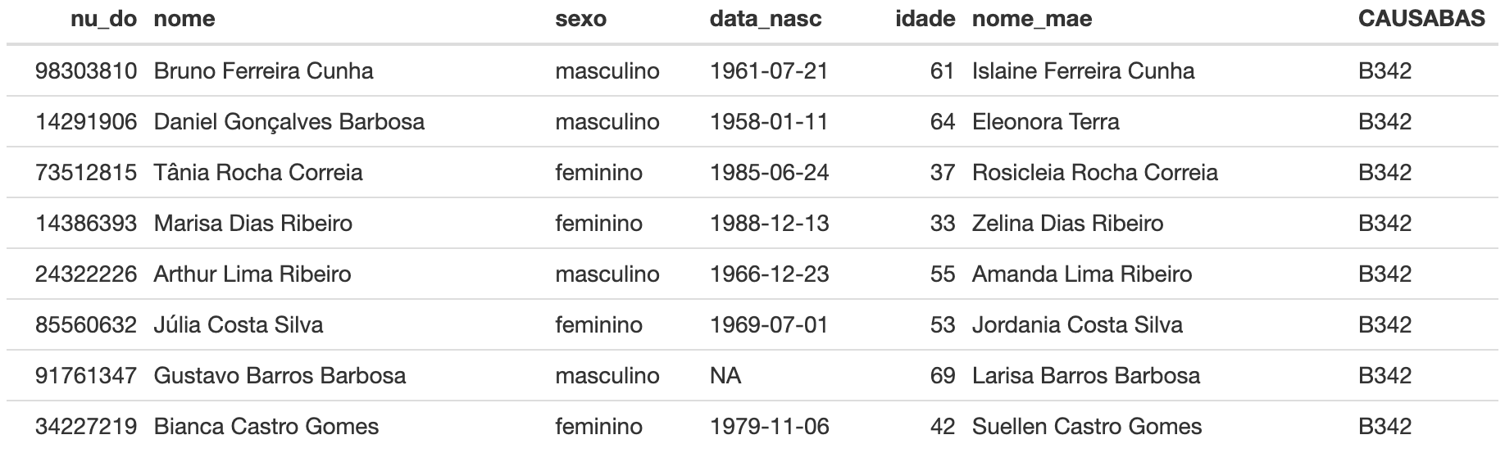Select the Daniel Gonçalves Barbosa name cell
Viewport: 1505px width, 453px height.
click(x=289, y=121)
